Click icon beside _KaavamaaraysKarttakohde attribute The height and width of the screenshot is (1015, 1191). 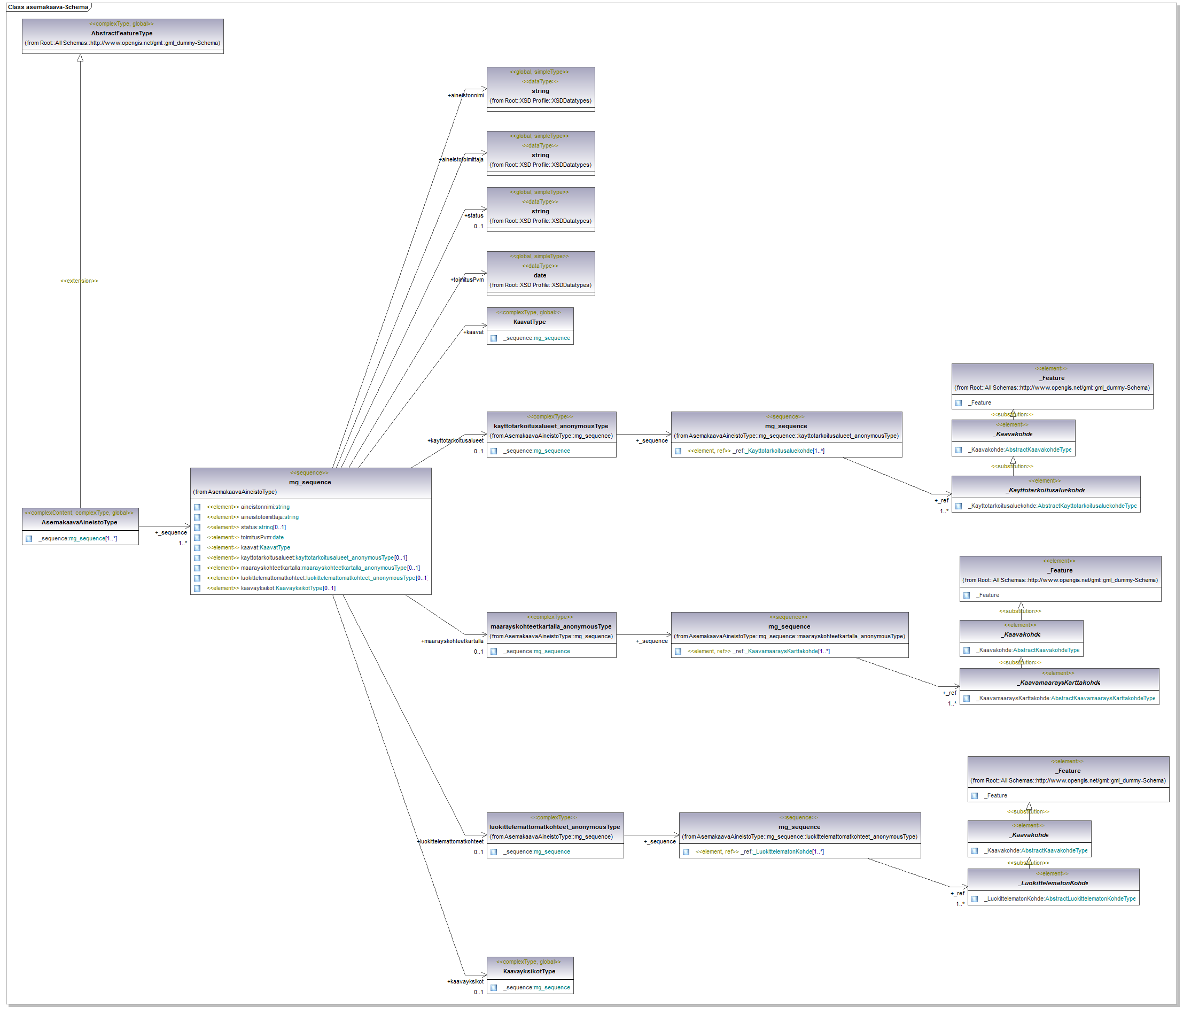(967, 699)
